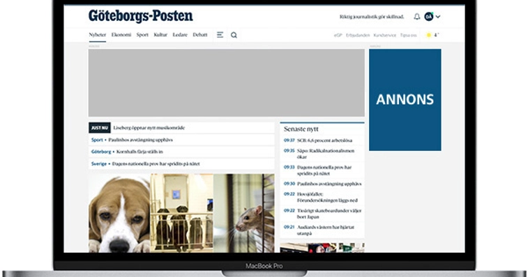The image size is (528, 277).
Task: Click the 4° temperature reading
Action: 437,35
